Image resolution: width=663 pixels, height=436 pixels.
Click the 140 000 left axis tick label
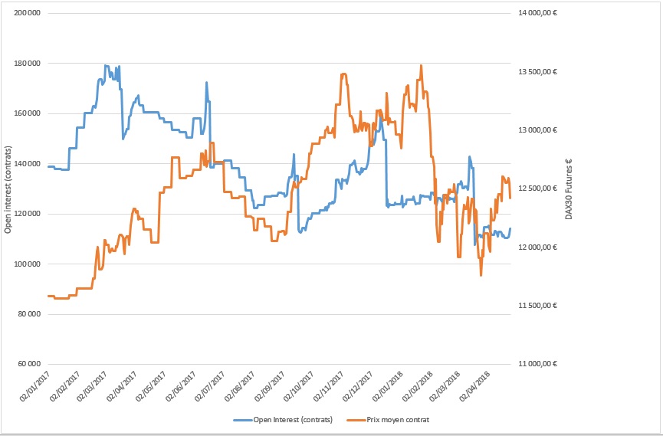(x=27, y=164)
